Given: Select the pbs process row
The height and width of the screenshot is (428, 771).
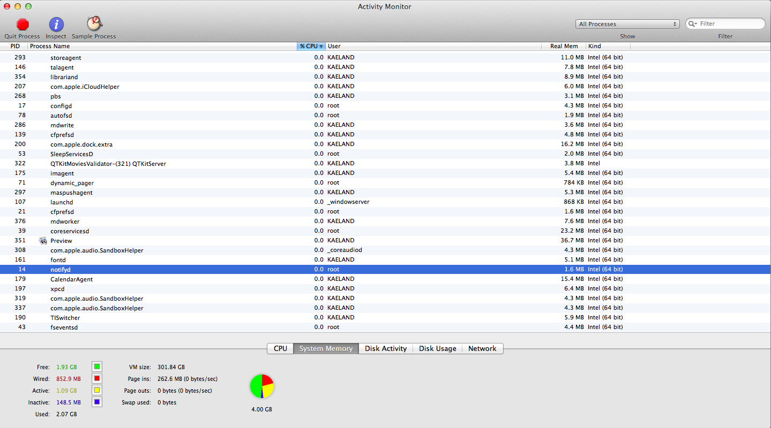Looking at the screenshot, I should pyautogui.click(x=385, y=96).
